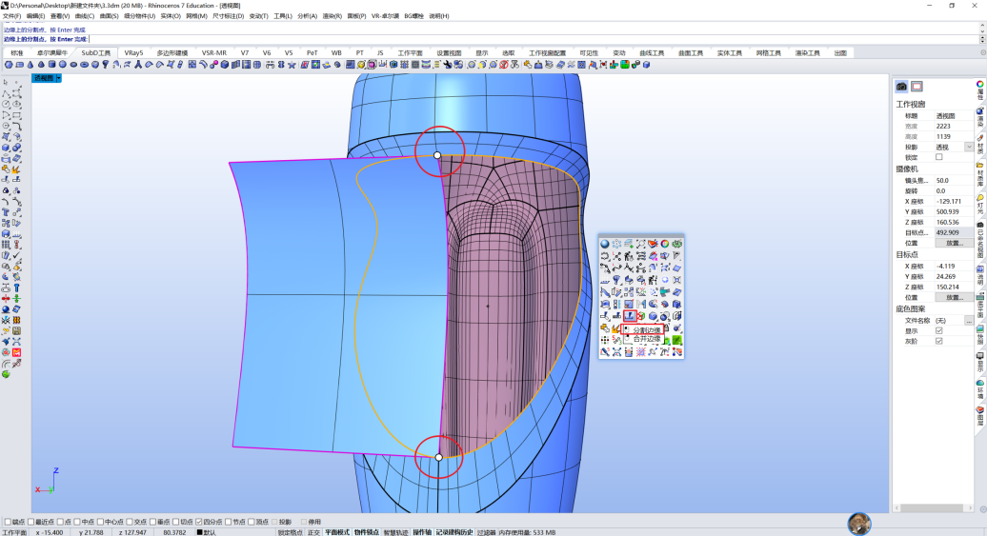The image size is (987, 536).
Task: Uncheck the 显示 show wallpaper checkbox
Action: (x=939, y=330)
